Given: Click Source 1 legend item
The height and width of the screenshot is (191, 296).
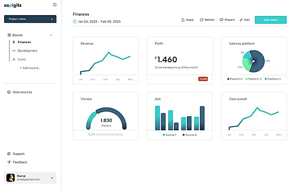Looking at the screenshot, I should click(x=170, y=135).
